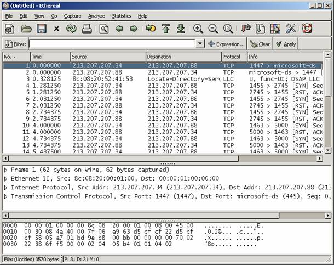
Task: Go back with green left arrow
Action: [x=119, y=29]
